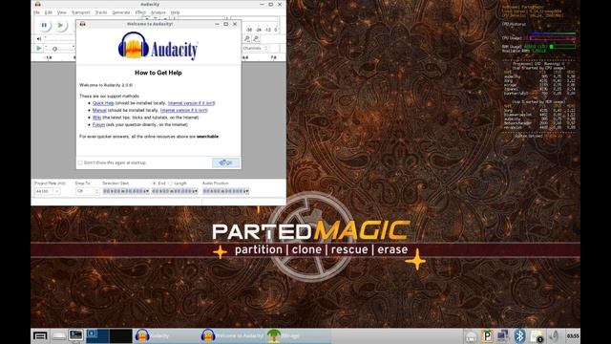Click the drive tray icon left of P
611x344 pixels.
[471, 336]
